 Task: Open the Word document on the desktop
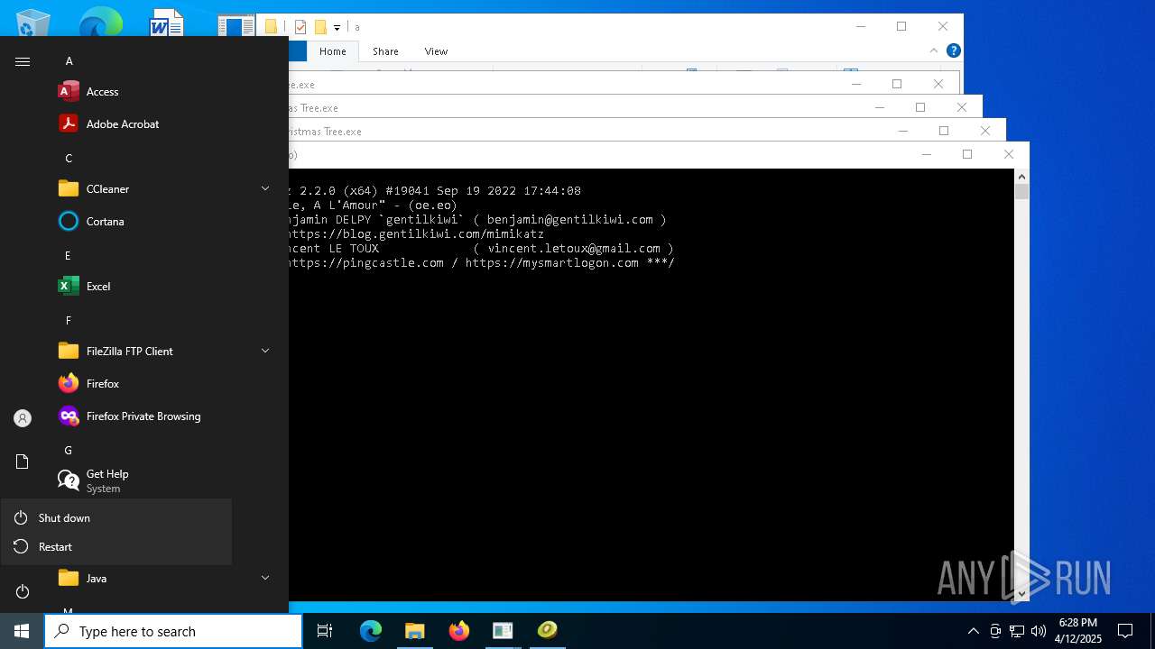(x=166, y=22)
